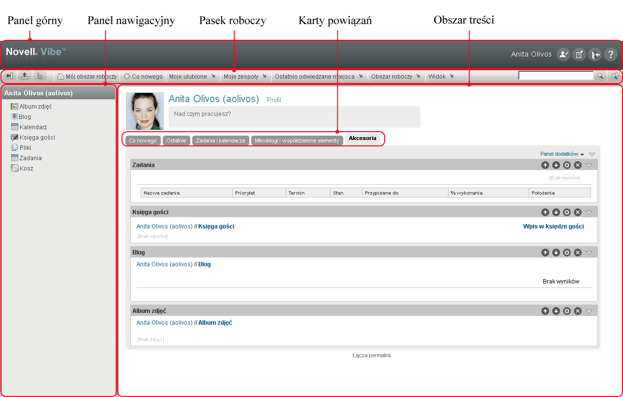Click the search magnifier icon

click(600, 76)
